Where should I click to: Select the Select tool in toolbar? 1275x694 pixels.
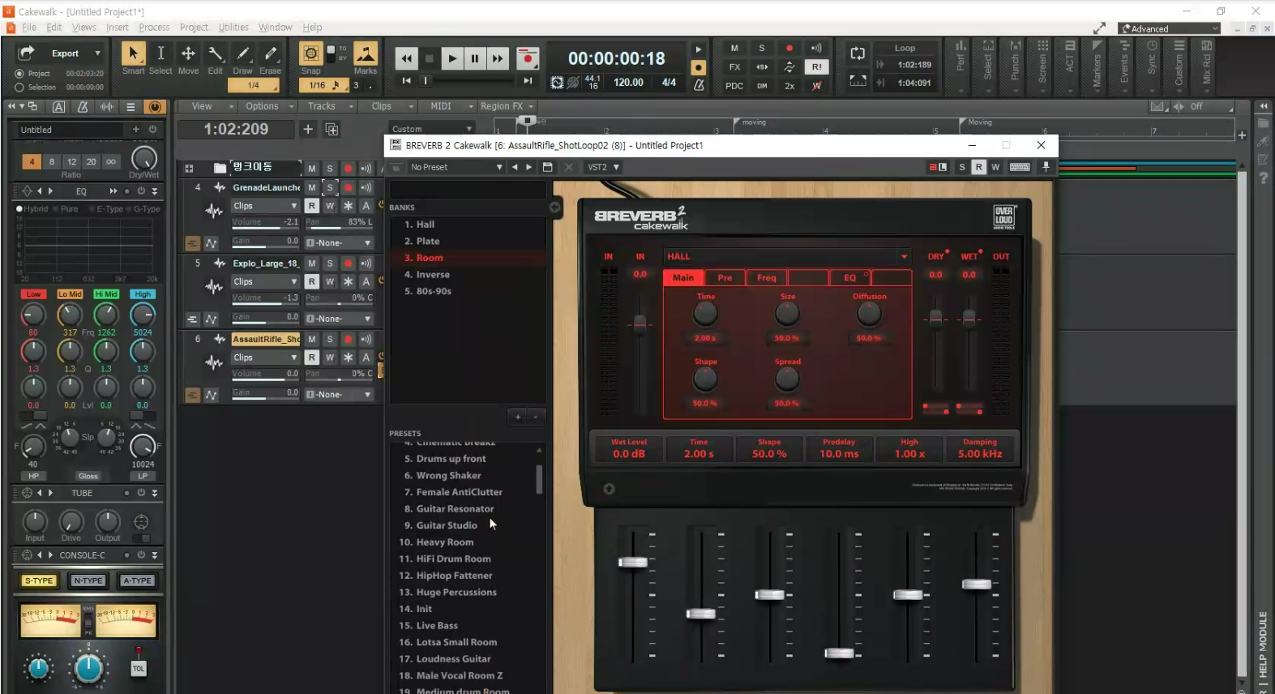tap(160, 54)
